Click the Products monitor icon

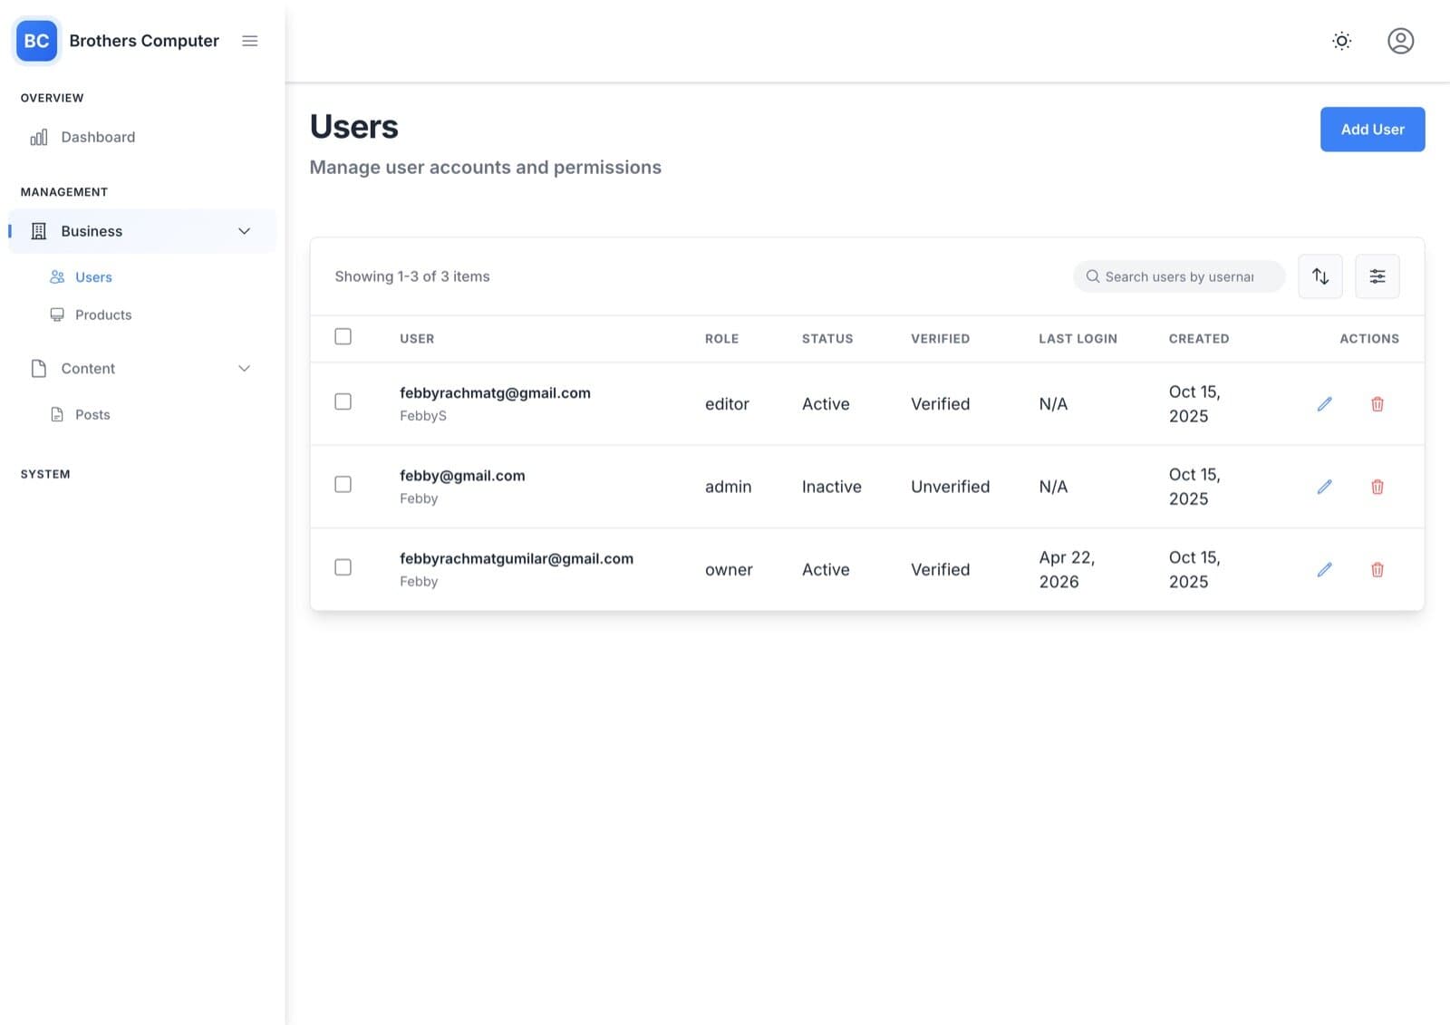pyautogui.click(x=57, y=314)
